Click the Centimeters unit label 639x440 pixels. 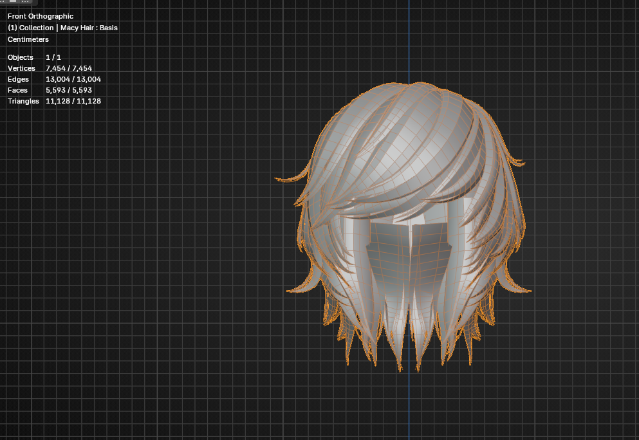click(28, 39)
